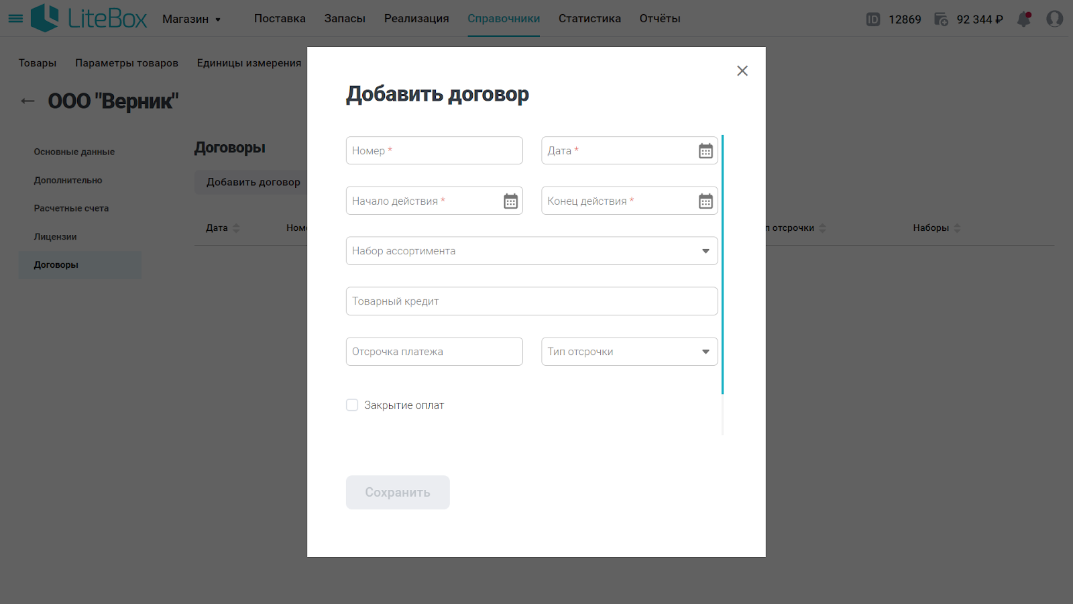Click the ООО "Верник" heading
1073x604 pixels.
click(x=113, y=101)
